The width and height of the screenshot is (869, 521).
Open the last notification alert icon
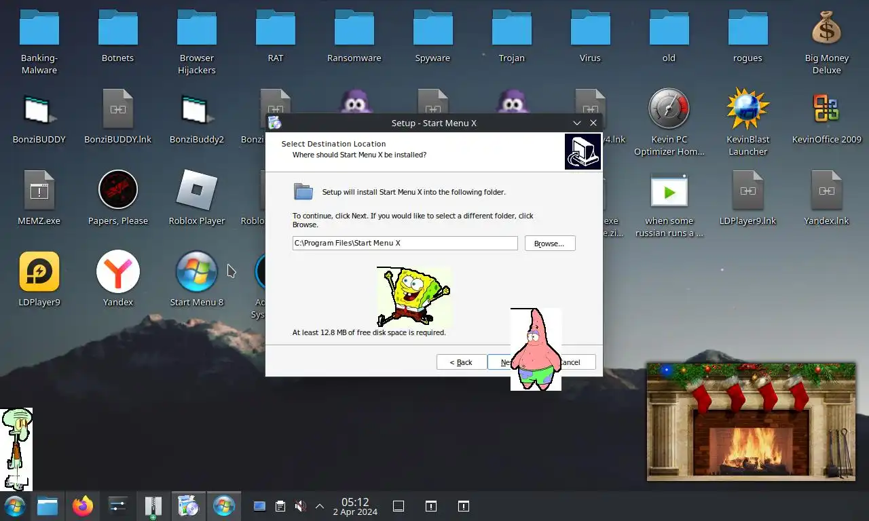click(464, 506)
